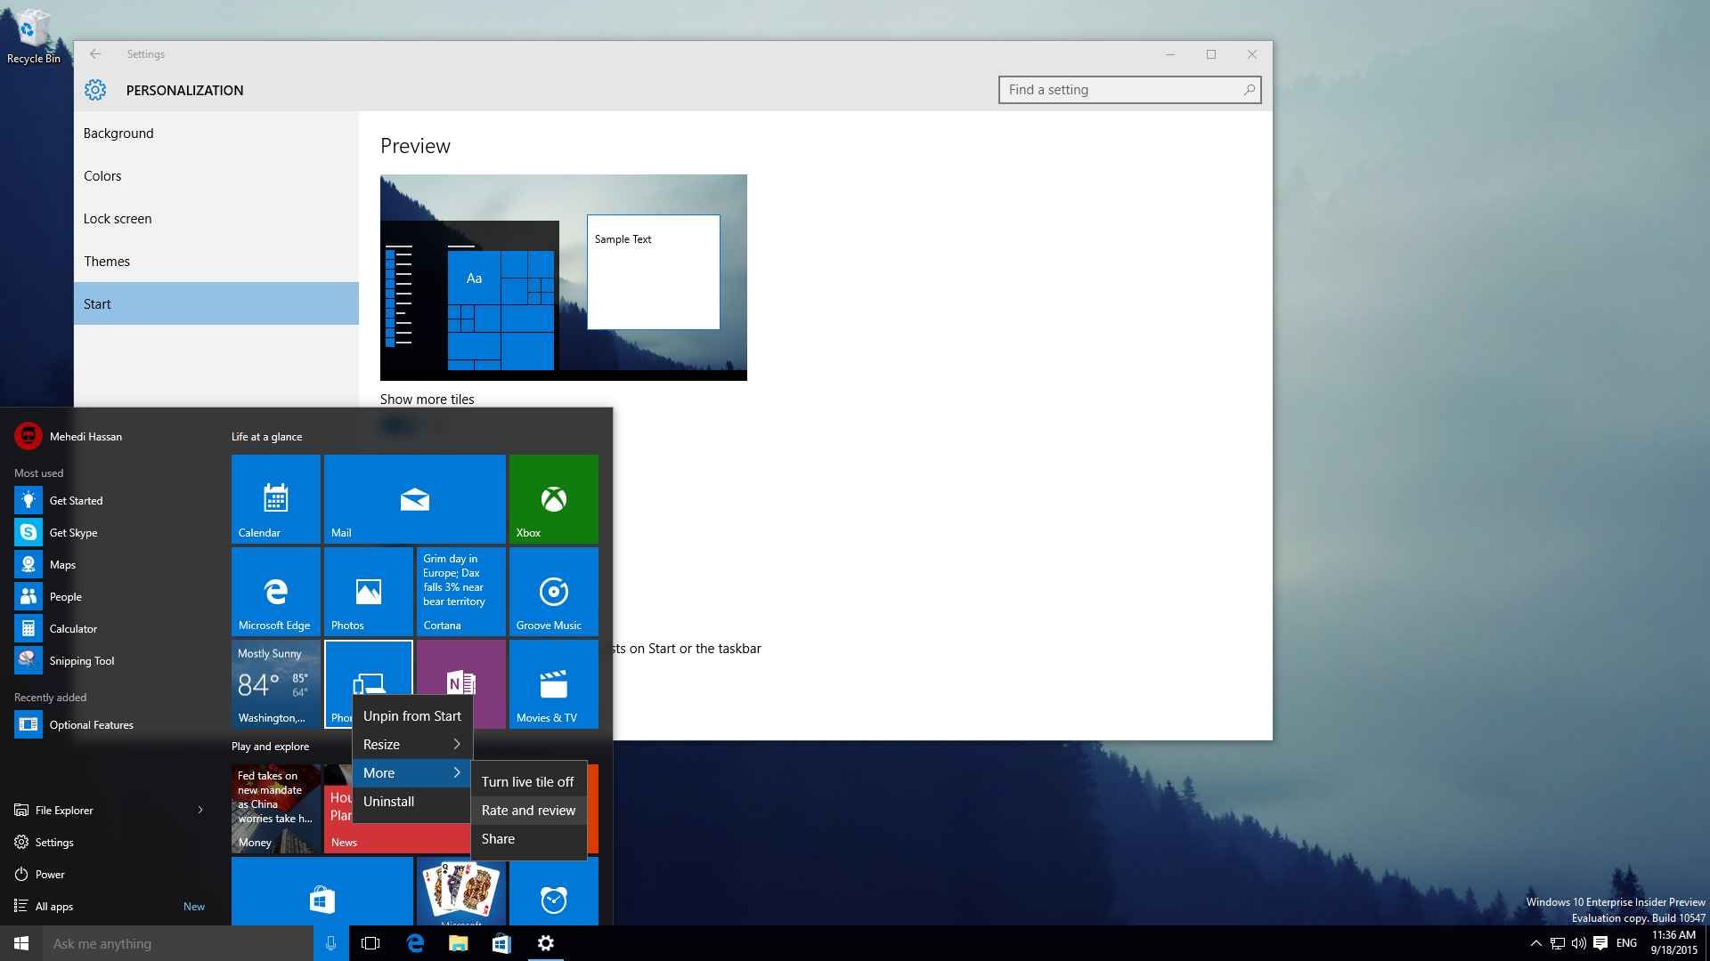Screen dimensions: 1710x961
Task: Select the Start settings page
Action: tap(216, 303)
